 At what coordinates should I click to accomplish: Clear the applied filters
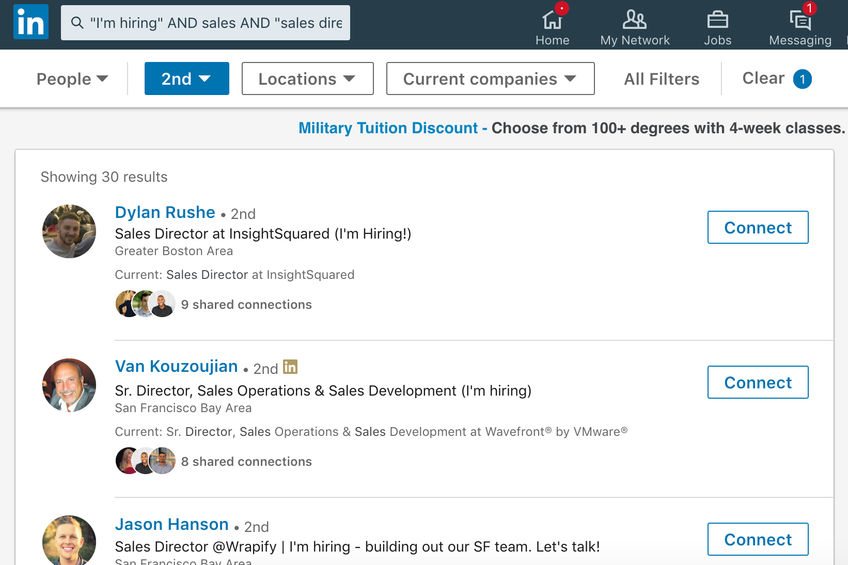click(763, 78)
